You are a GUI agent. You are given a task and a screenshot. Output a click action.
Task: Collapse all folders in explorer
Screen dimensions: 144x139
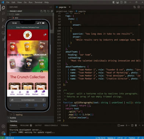(52, 11)
